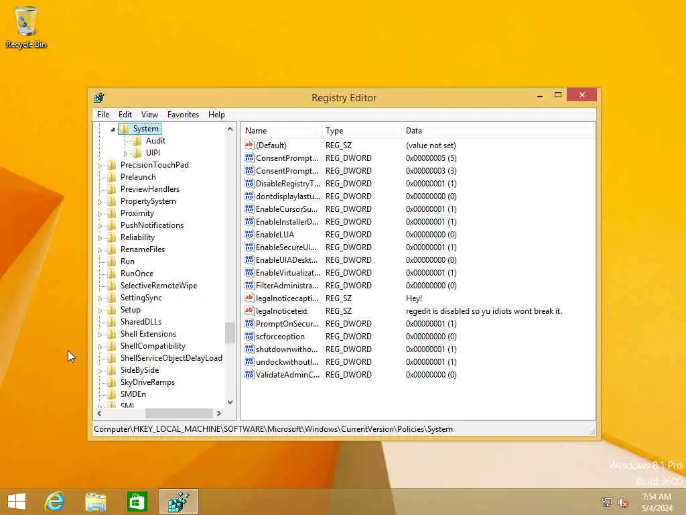
Task: Expand the UIPI key
Action: click(125, 154)
